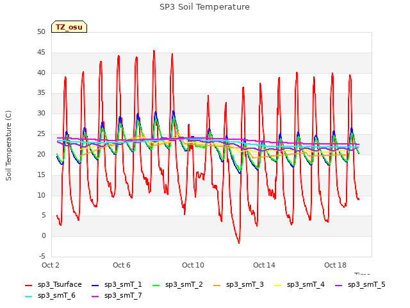Screen dimensions: 410x308
Task: Click the magenta sp3_smT_7 color marker
Action: click(x=95, y=296)
